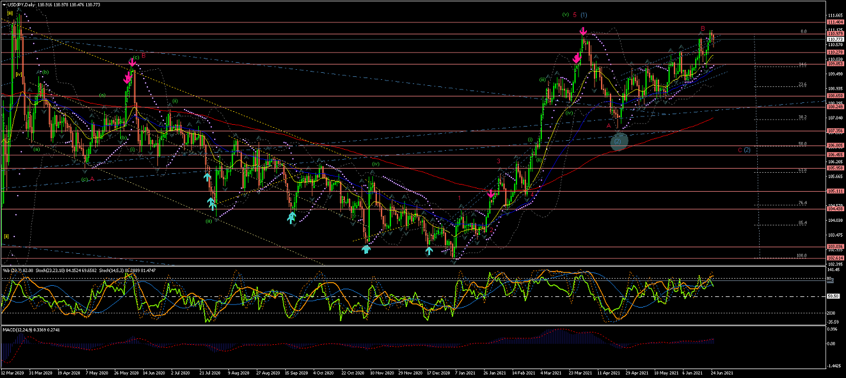The width and height of the screenshot is (846, 378).
Task: Select the 7 Jan 2021 date label
Action: (x=466, y=373)
